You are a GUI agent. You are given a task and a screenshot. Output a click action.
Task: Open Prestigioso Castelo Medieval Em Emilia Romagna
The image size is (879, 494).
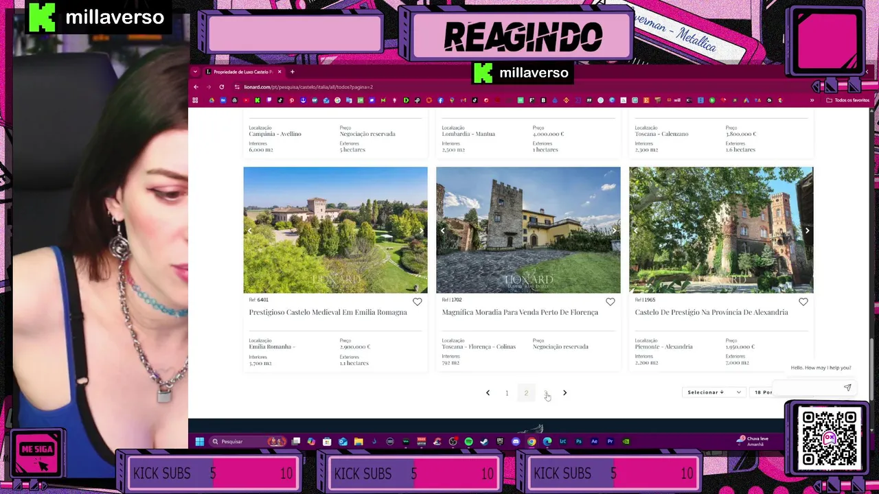328,312
